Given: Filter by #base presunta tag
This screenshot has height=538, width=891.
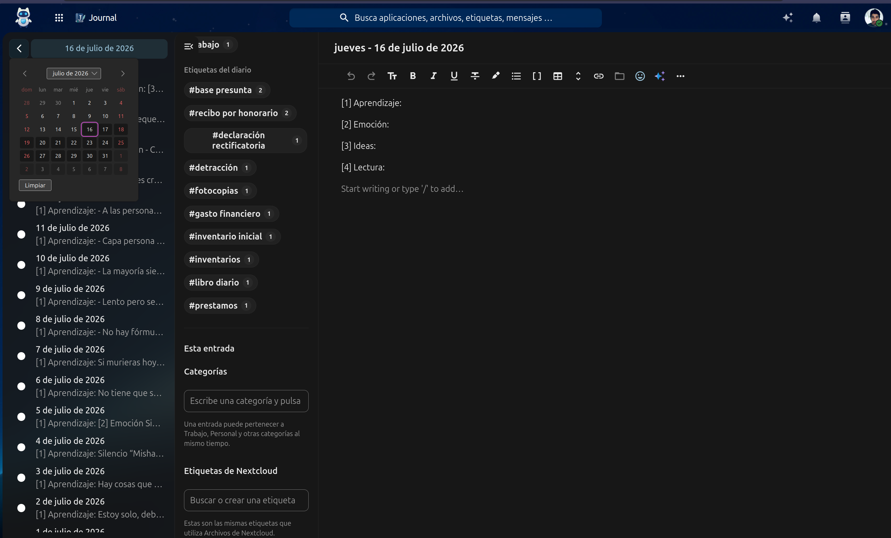Looking at the screenshot, I should 227,90.
